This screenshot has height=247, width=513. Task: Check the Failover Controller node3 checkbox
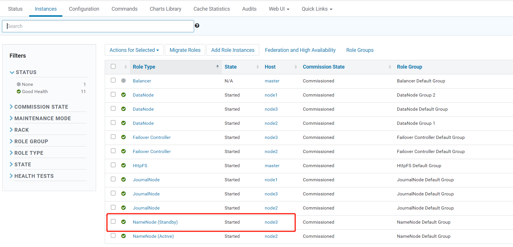(113, 137)
